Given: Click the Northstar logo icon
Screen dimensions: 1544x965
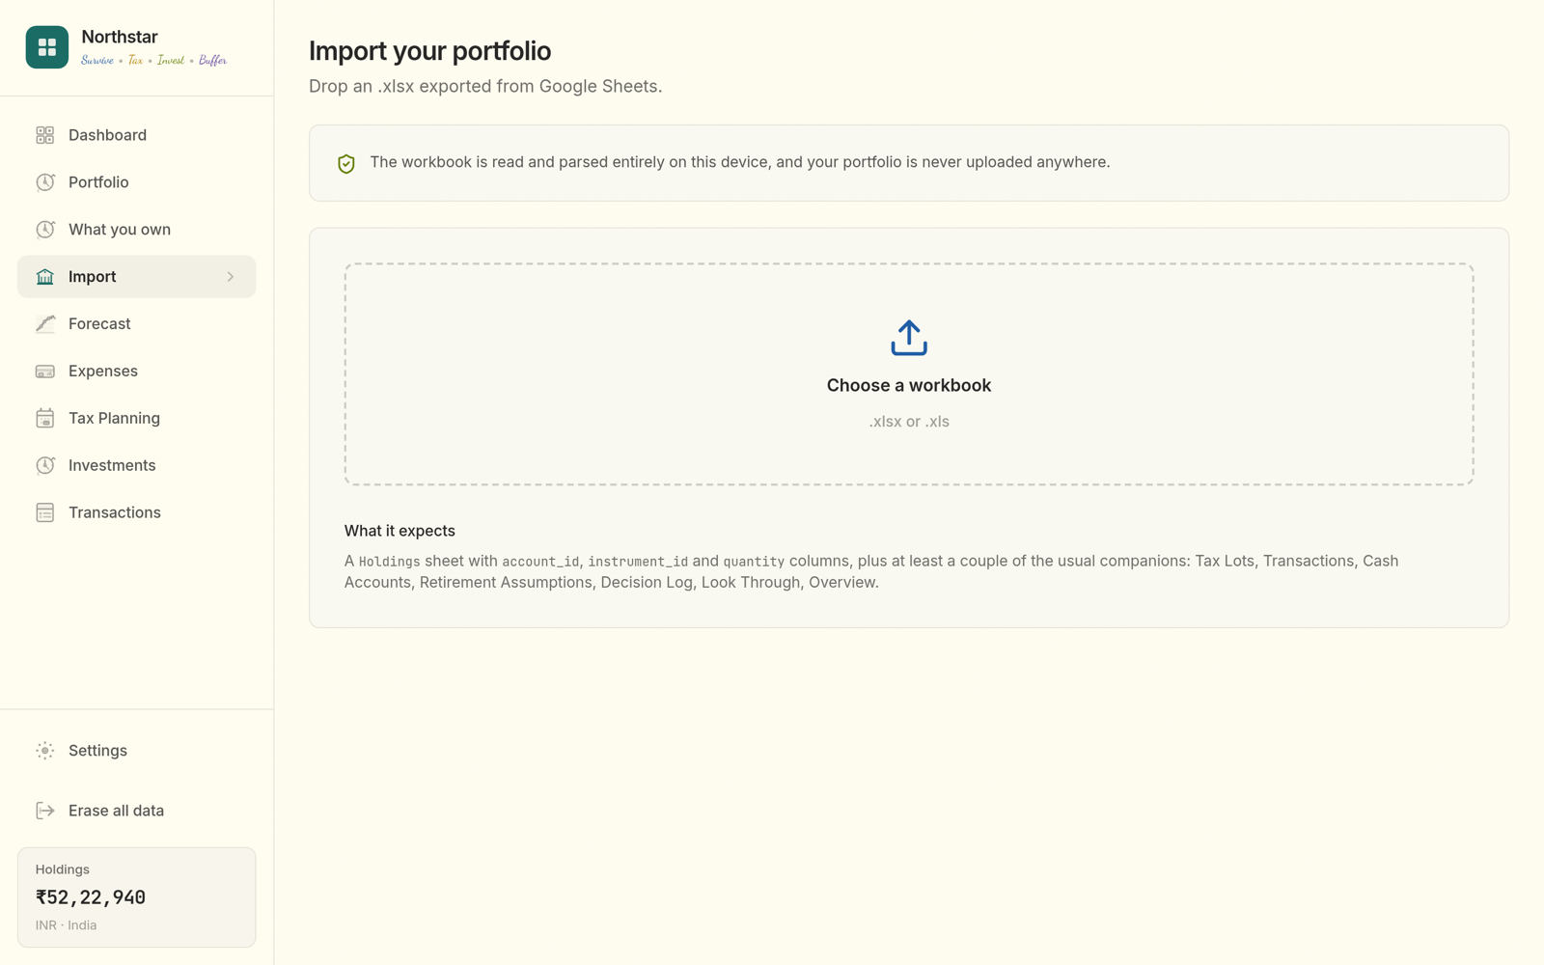Looking at the screenshot, I should 46,47.
